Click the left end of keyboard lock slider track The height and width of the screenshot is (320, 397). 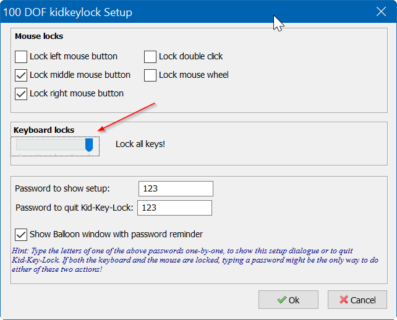tap(19, 145)
